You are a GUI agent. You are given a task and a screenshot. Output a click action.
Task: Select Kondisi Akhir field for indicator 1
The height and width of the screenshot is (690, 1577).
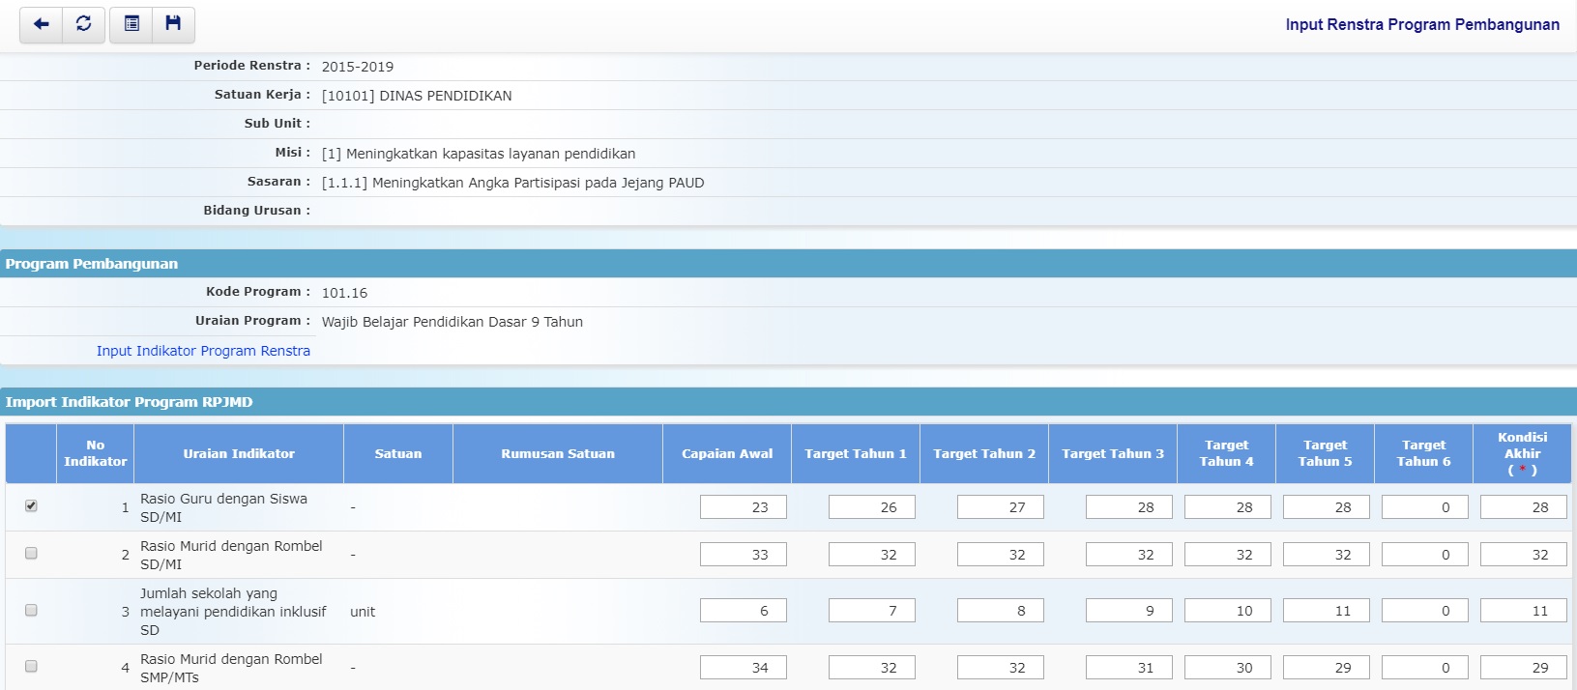tap(1523, 507)
